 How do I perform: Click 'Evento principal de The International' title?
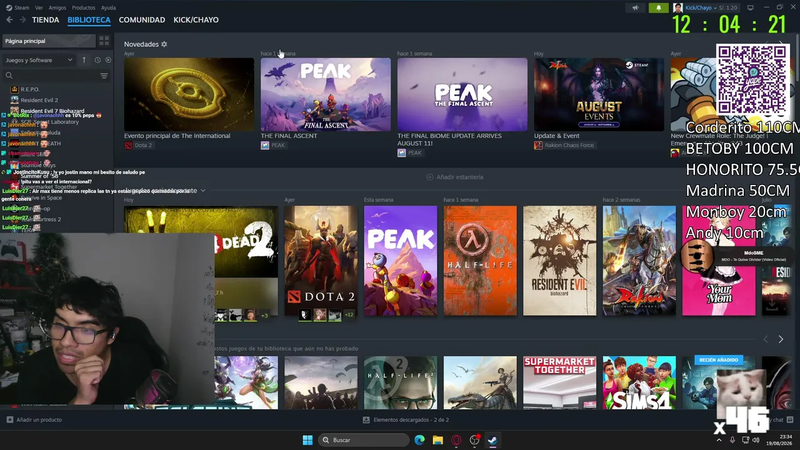coord(177,136)
